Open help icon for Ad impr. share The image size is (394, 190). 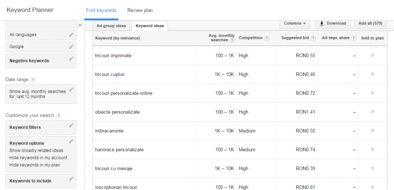354,38
